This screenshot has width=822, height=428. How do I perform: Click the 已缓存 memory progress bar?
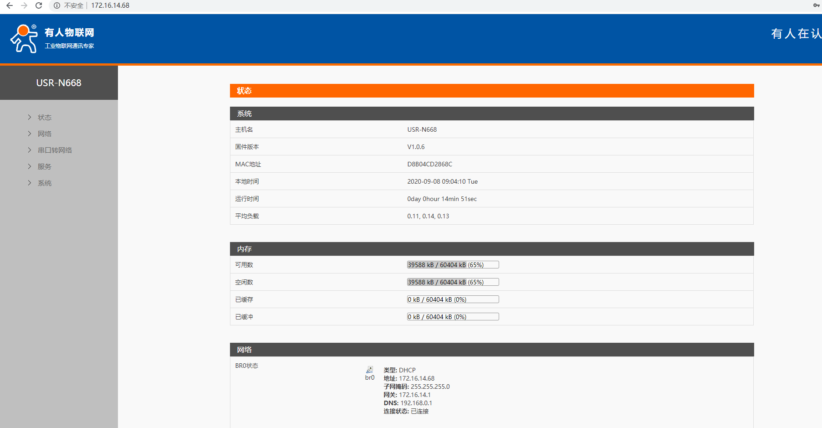click(x=453, y=299)
